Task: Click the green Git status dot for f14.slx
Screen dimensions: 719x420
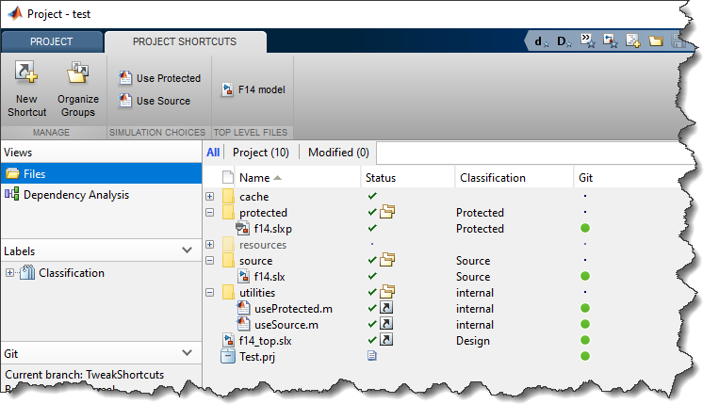Action: tap(585, 276)
